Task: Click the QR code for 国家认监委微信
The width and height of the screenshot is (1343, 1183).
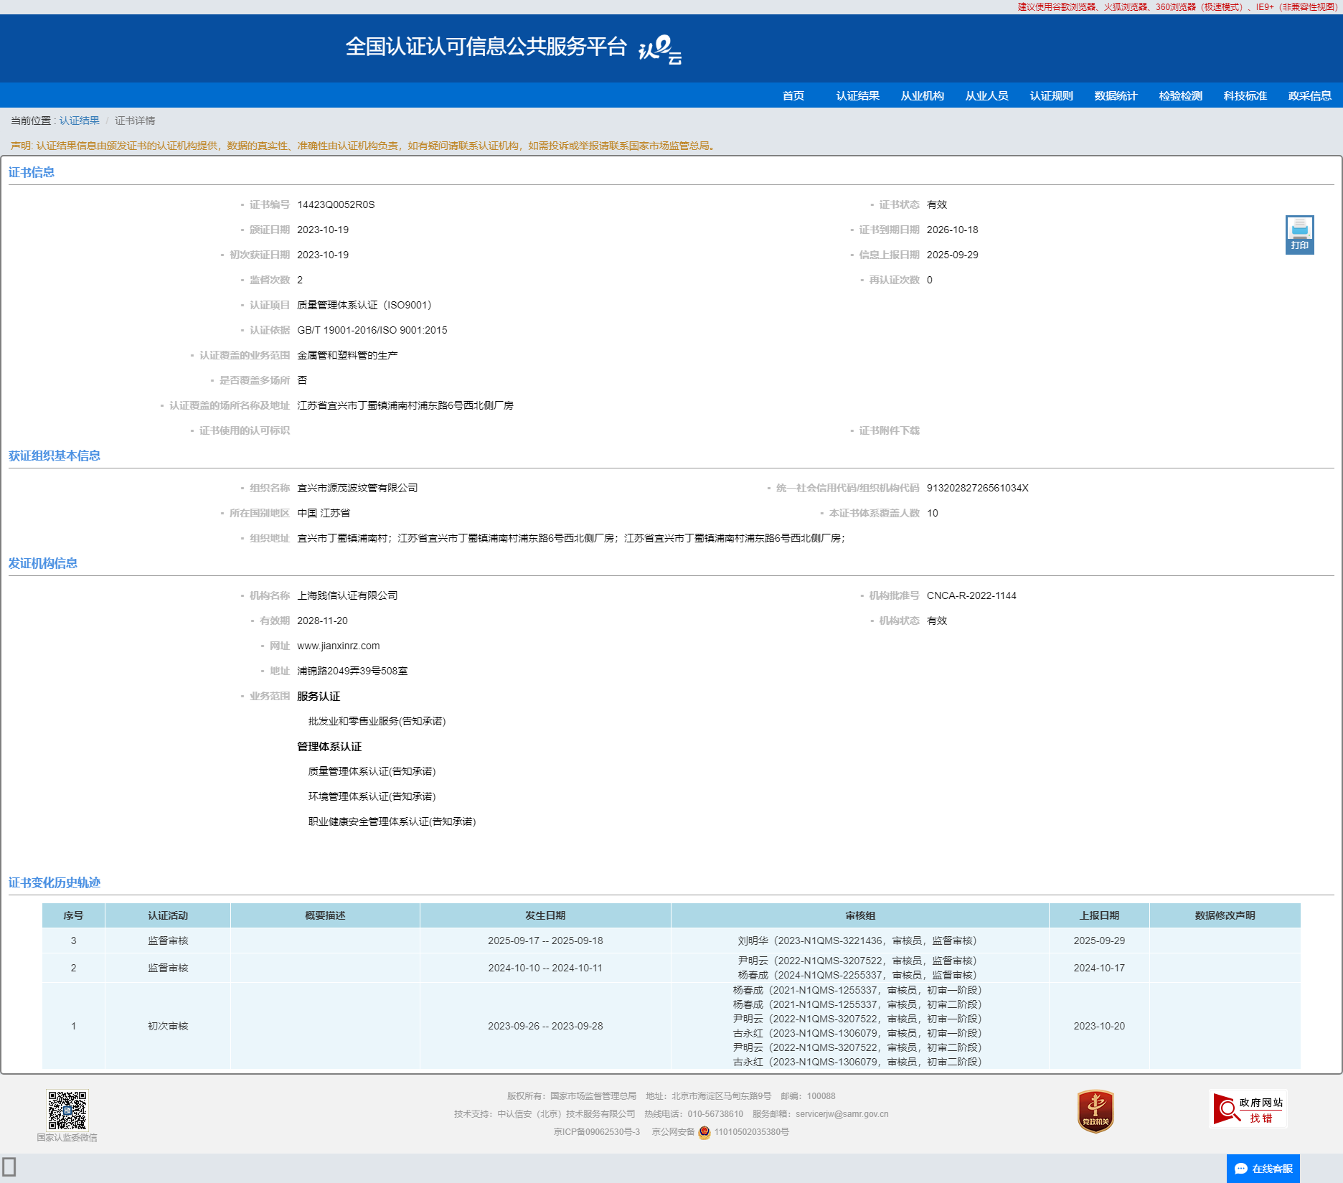Action: point(67,1110)
